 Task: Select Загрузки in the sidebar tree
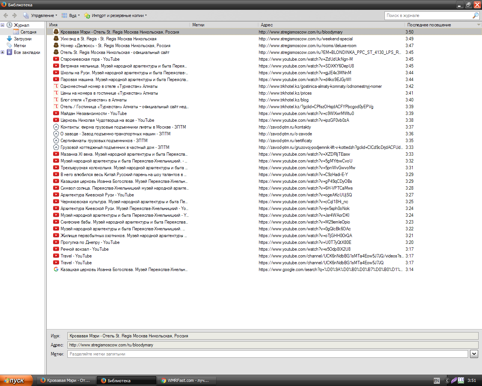coord(23,38)
